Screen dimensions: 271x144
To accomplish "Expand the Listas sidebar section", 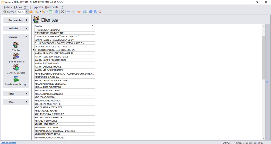I will (16, 94).
